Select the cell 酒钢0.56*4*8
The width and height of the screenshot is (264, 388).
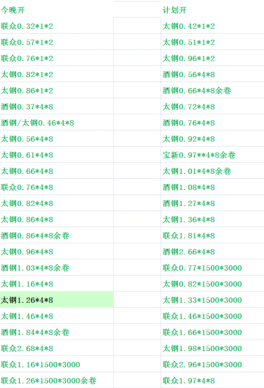[212, 74]
